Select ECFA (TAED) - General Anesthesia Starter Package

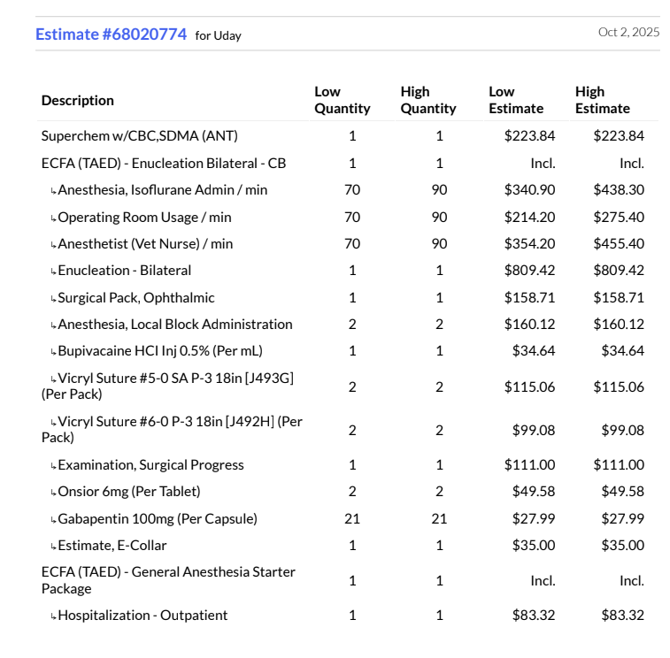(x=168, y=580)
